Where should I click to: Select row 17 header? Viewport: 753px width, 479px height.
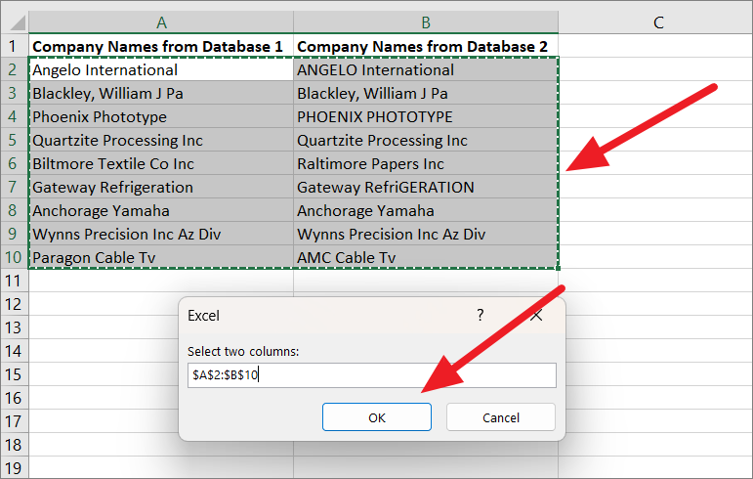pos(13,421)
